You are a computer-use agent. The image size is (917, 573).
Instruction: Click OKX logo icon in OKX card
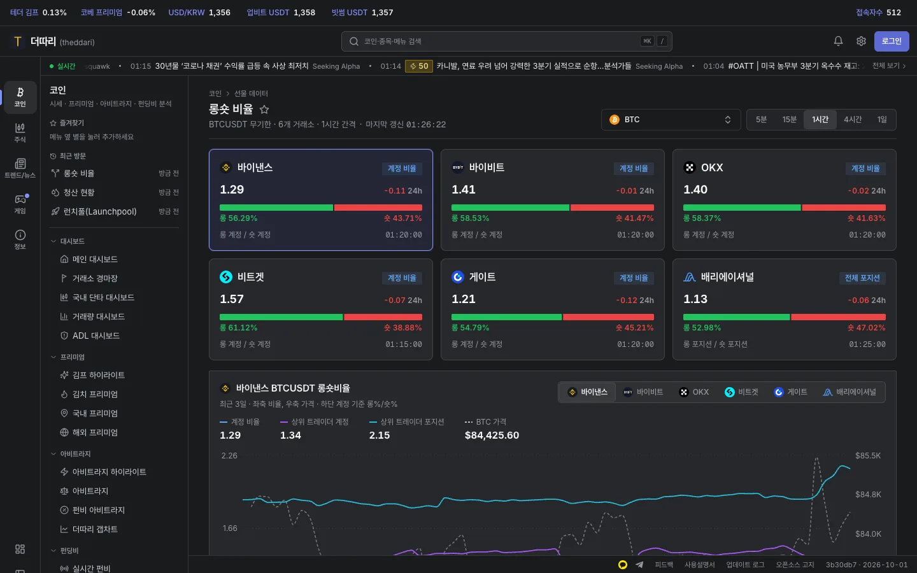point(689,167)
